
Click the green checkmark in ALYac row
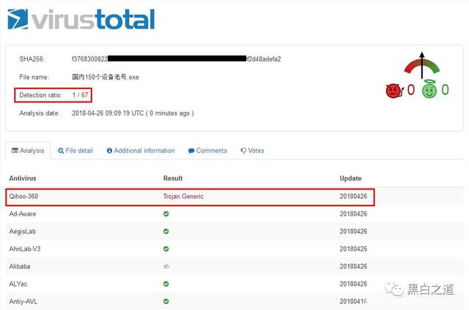point(166,284)
